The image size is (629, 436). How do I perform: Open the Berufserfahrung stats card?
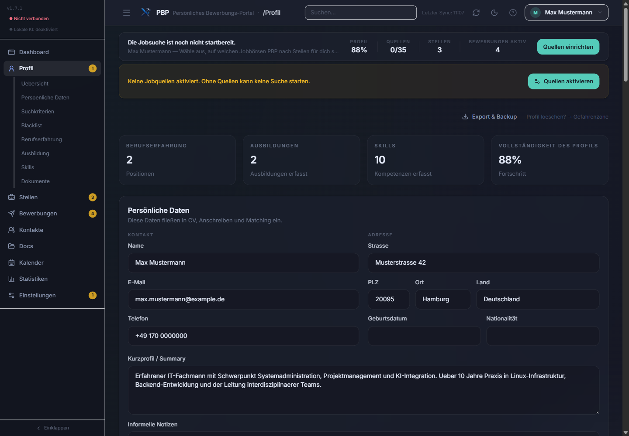pos(177,160)
